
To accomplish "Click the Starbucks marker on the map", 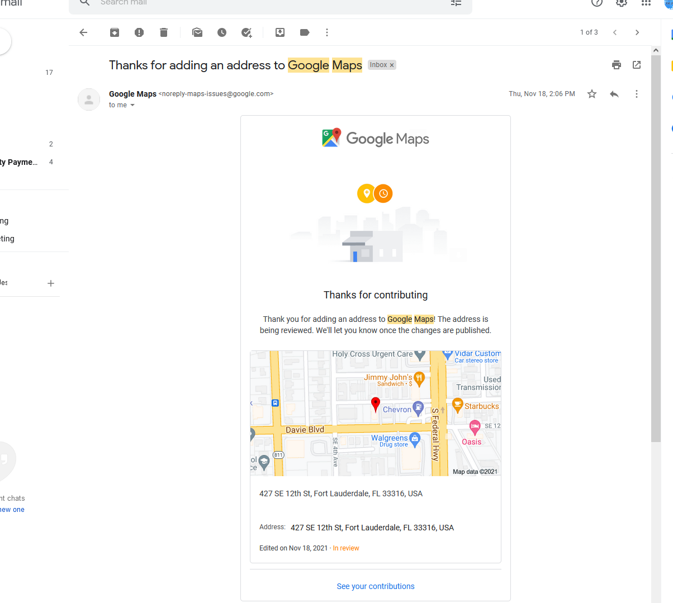I will click(457, 405).
